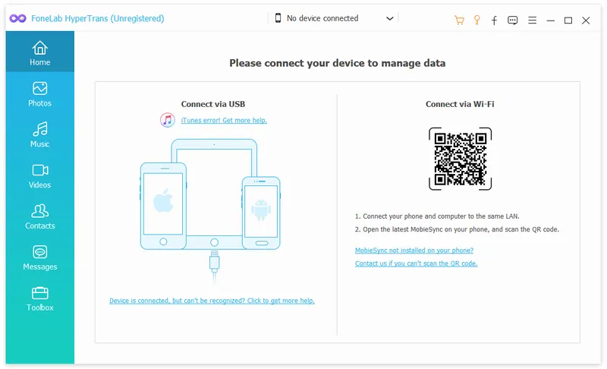
Task: Click the Connect via Wi-Fi heading
Action: (x=460, y=104)
